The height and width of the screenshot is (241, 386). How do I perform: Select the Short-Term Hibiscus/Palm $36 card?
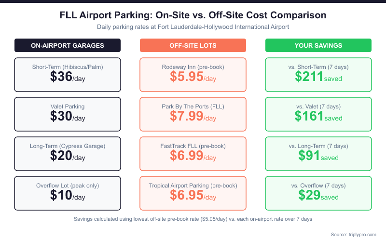pos(68,75)
